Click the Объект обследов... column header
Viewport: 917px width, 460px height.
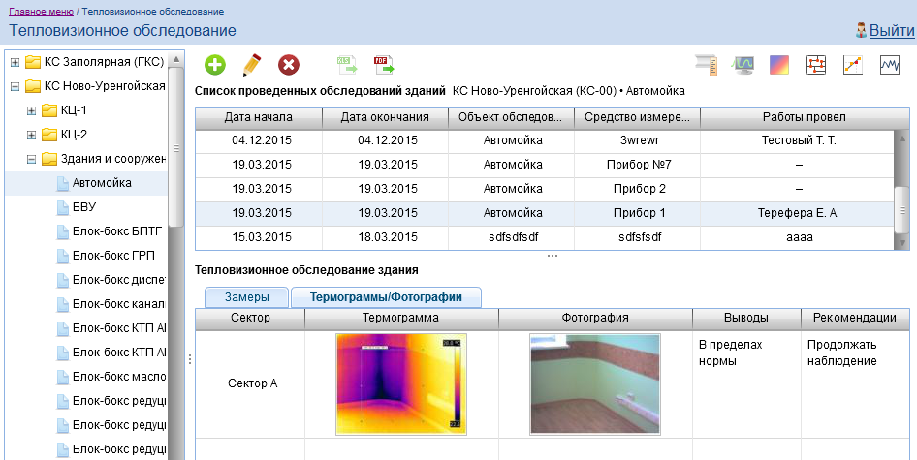511,117
